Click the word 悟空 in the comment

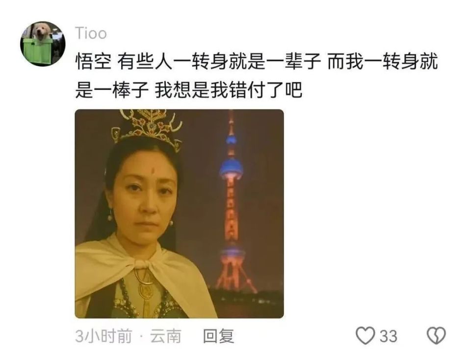(x=93, y=61)
